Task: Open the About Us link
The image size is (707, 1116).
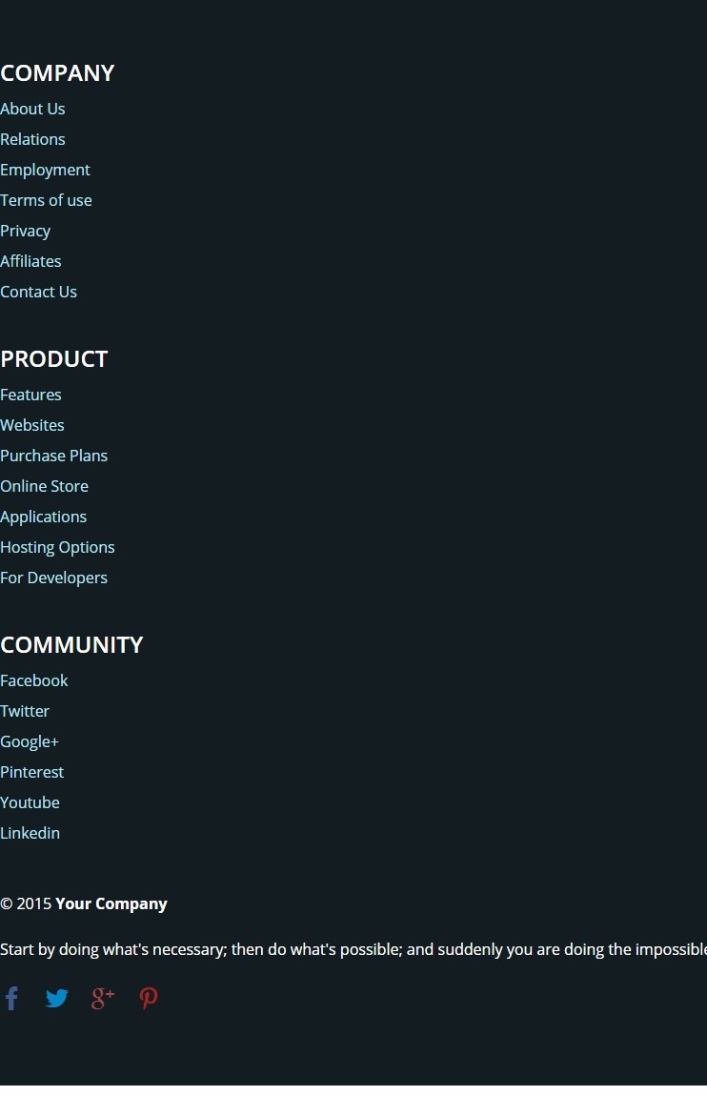Action: coord(32,109)
